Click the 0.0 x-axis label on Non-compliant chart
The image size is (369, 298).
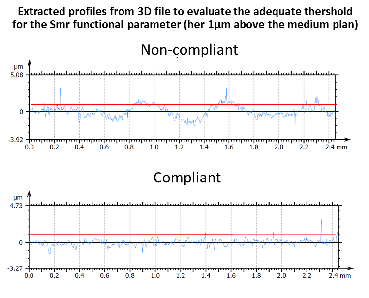pyautogui.click(x=29, y=147)
